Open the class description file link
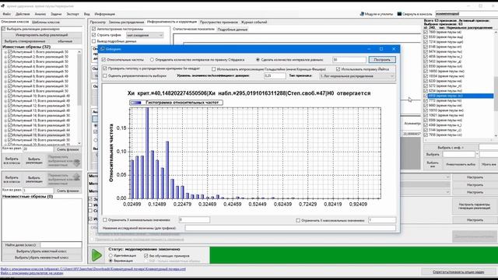This screenshot has width=498, height=280. pyautogui.click(x=93, y=269)
